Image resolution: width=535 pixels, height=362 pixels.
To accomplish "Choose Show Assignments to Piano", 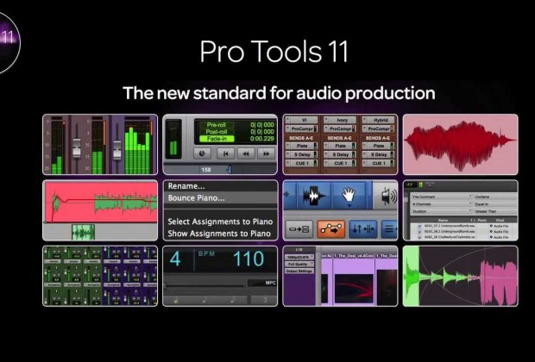I will point(220,234).
